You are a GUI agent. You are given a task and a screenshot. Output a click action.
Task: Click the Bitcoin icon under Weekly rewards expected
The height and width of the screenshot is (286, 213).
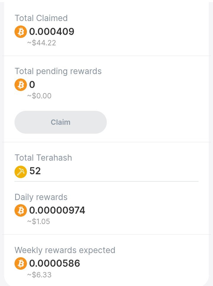[21, 263]
